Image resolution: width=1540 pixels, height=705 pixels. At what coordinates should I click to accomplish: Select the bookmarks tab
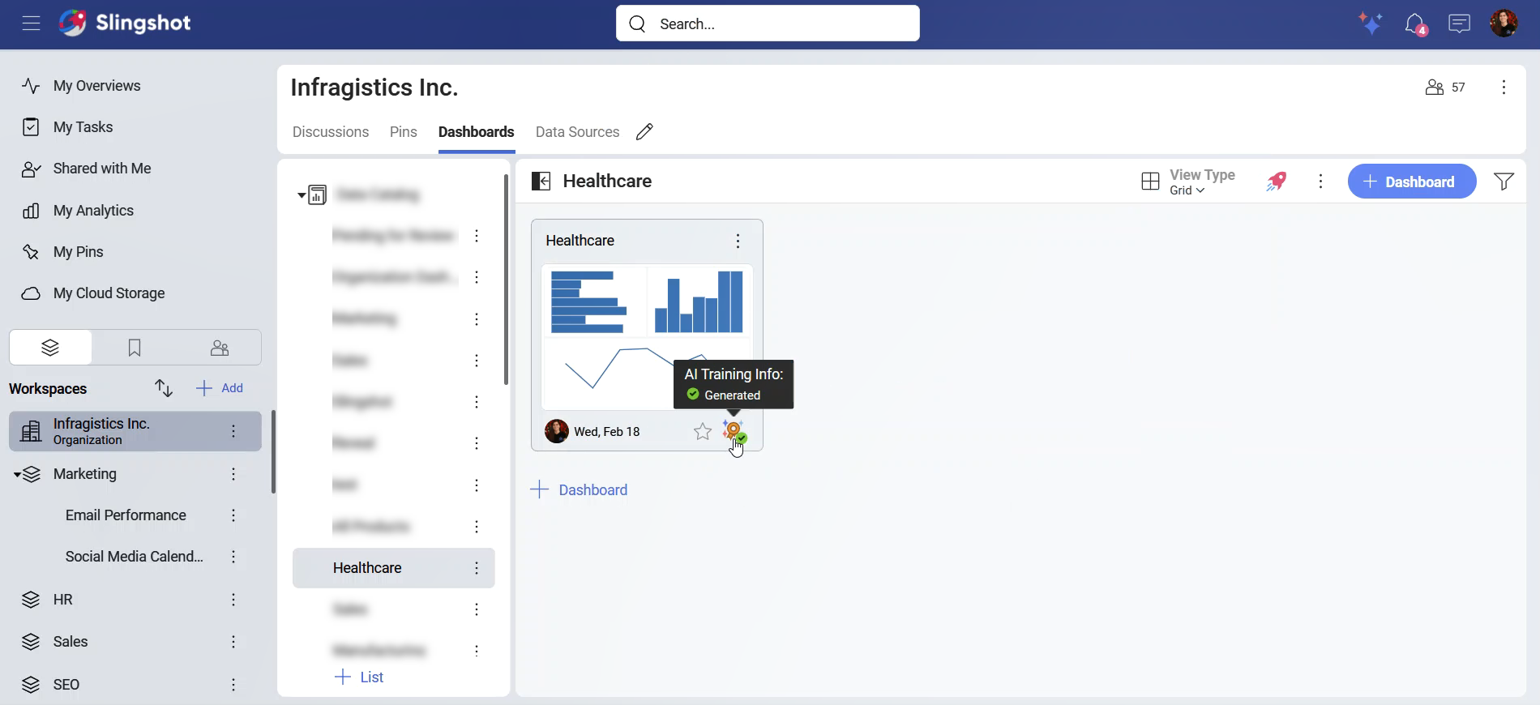tap(135, 348)
